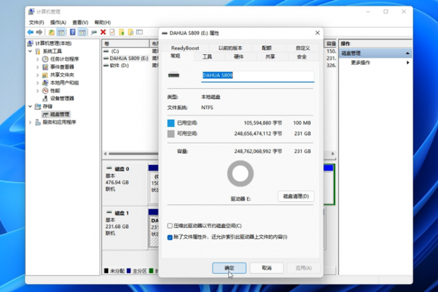Switch to the 安全 tab
438x292 pixels.
point(302,56)
